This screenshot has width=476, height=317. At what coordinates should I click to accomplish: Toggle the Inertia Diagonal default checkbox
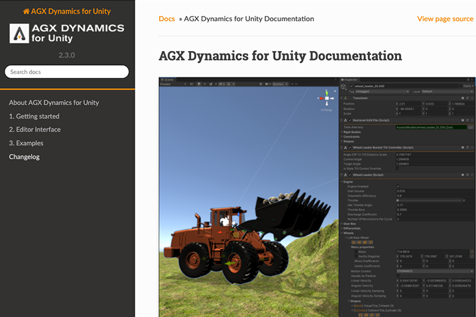click(356, 256)
